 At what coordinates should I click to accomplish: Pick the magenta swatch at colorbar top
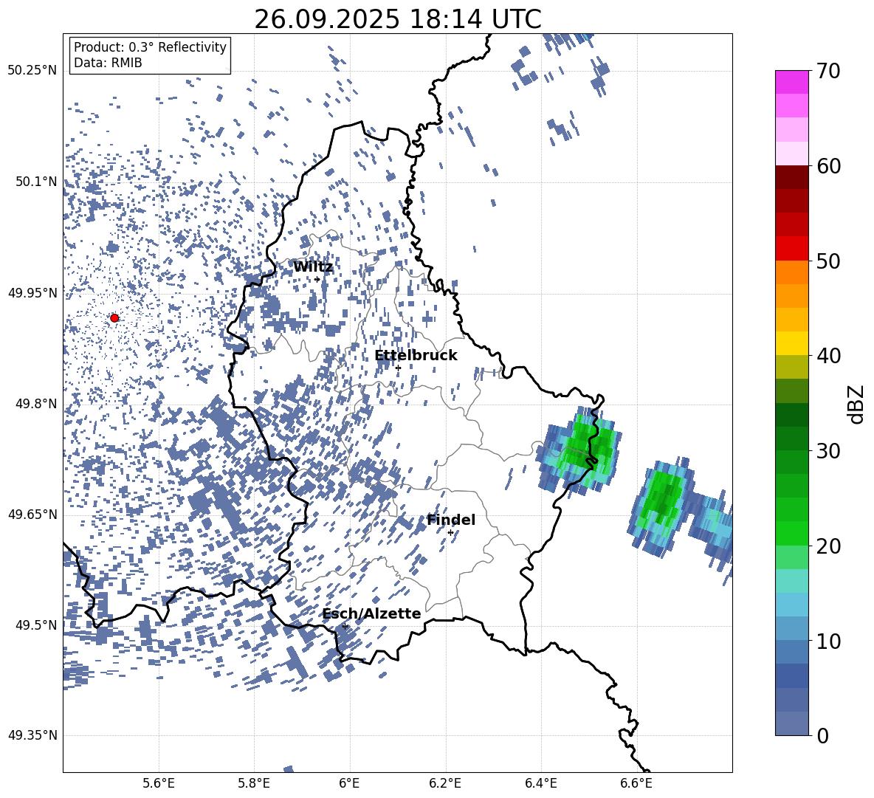click(792, 82)
